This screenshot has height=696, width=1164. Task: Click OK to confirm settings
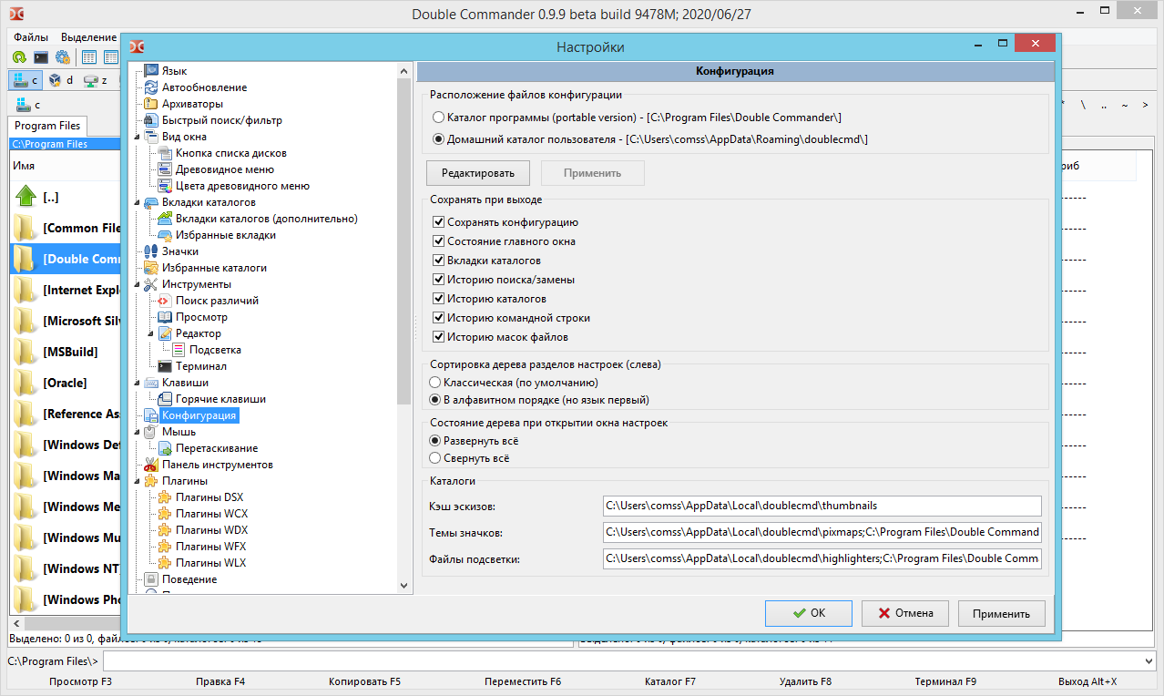tap(809, 613)
